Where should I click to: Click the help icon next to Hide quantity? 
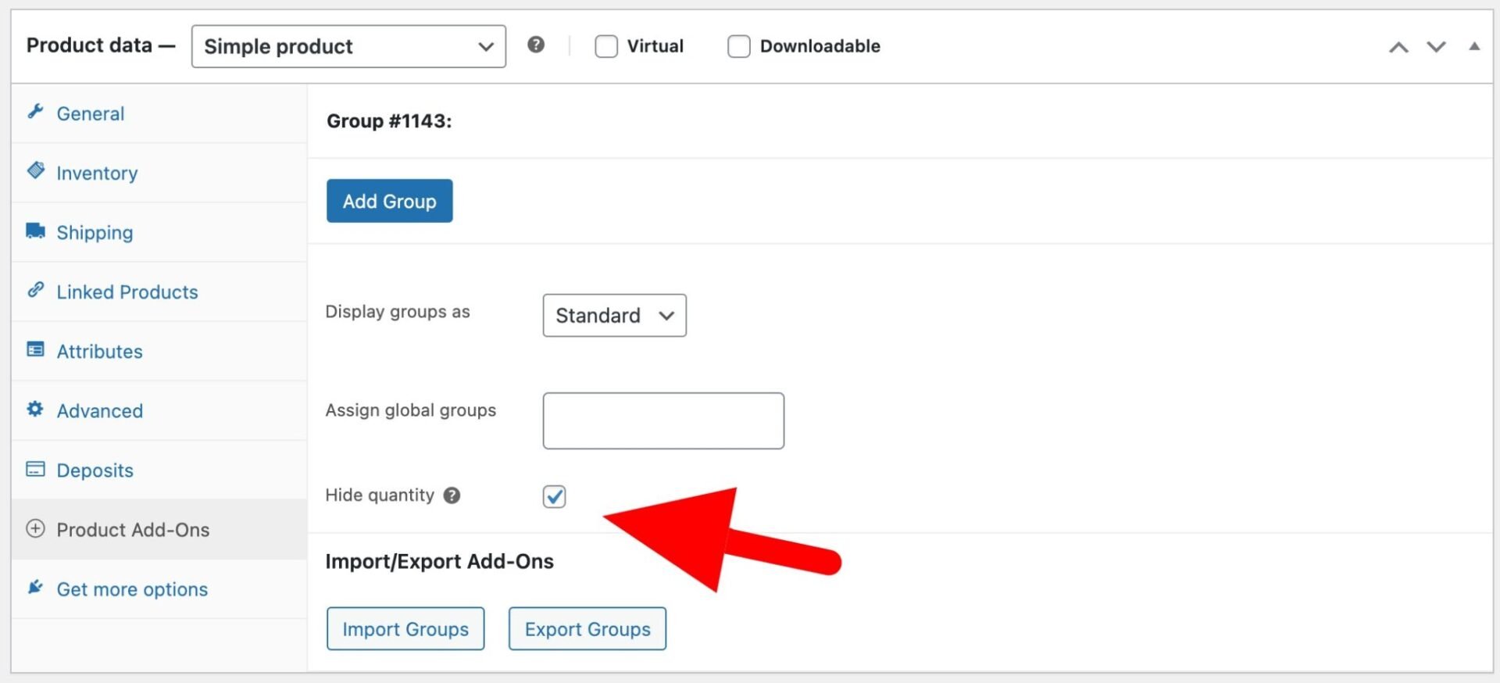coord(452,495)
